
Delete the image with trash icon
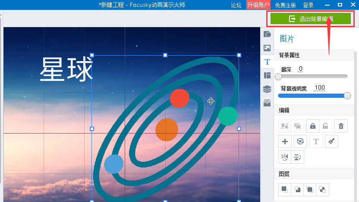click(341, 126)
